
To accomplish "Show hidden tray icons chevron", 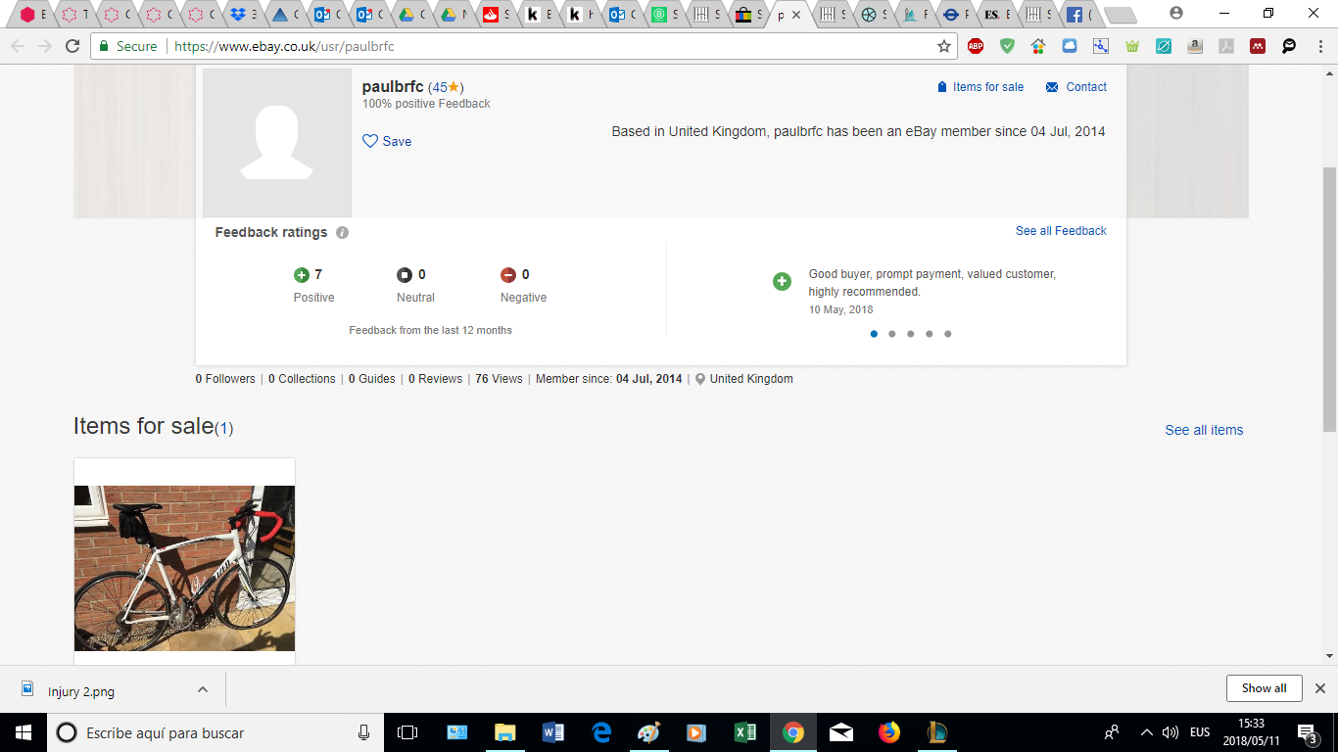I will [x=1146, y=732].
